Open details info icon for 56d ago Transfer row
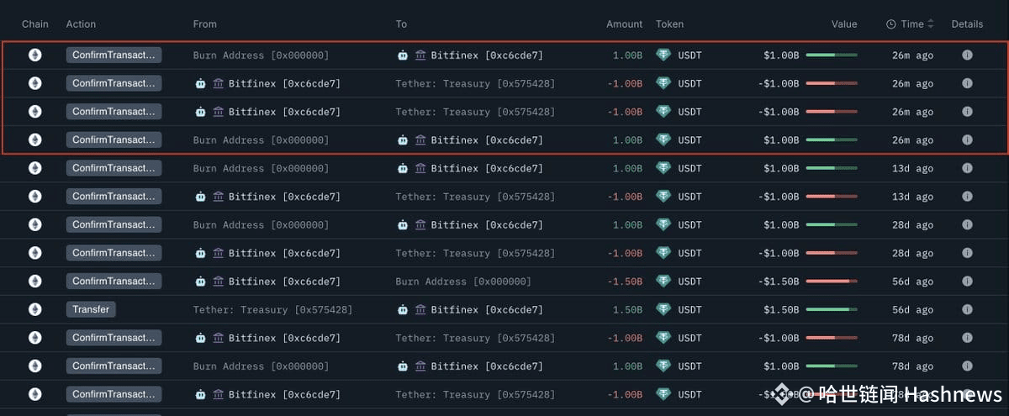The height and width of the screenshot is (416, 1009). tap(967, 309)
